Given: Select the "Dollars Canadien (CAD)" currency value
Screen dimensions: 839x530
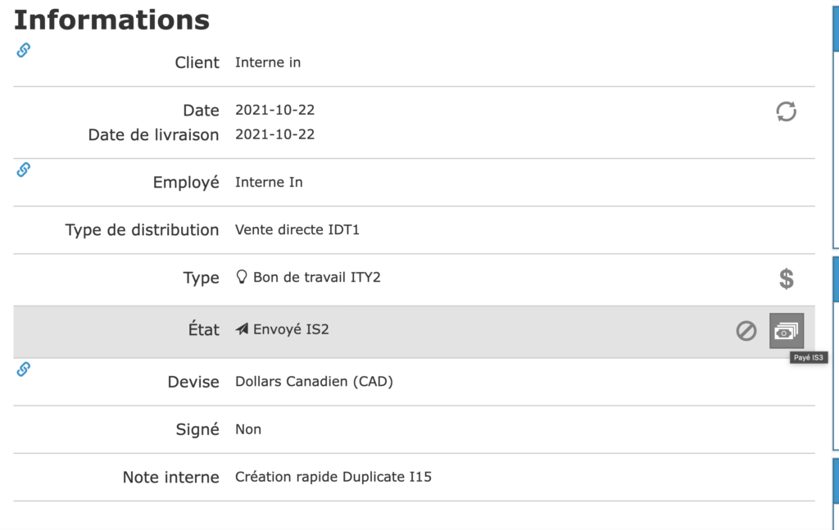Looking at the screenshot, I should (314, 382).
